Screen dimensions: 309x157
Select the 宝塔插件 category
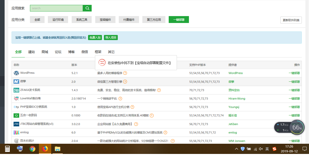tap(105, 20)
